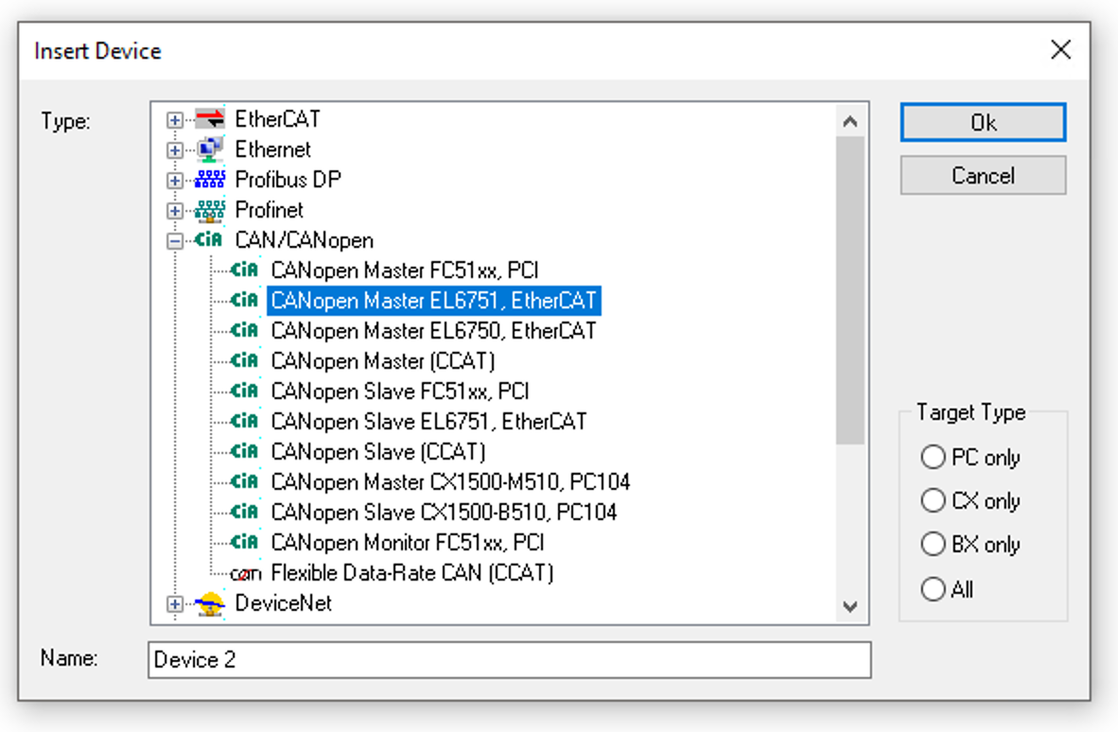Click the DeviceNet device icon
1118x732 pixels.
tap(209, 603)
